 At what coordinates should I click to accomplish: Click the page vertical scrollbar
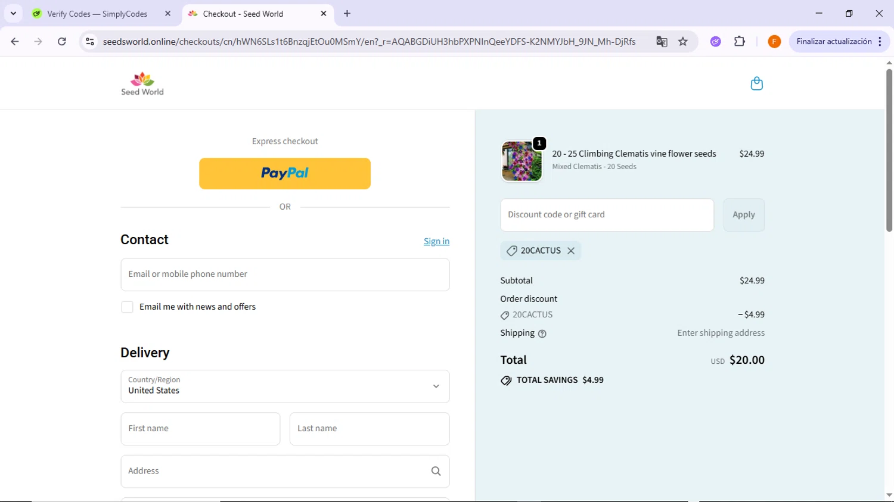click(x=889, y=151)
